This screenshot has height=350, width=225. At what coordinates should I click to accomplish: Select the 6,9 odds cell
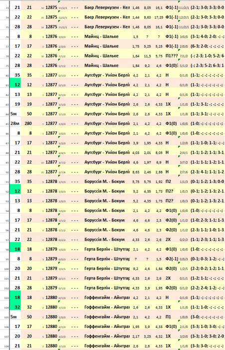click(159, 162)
